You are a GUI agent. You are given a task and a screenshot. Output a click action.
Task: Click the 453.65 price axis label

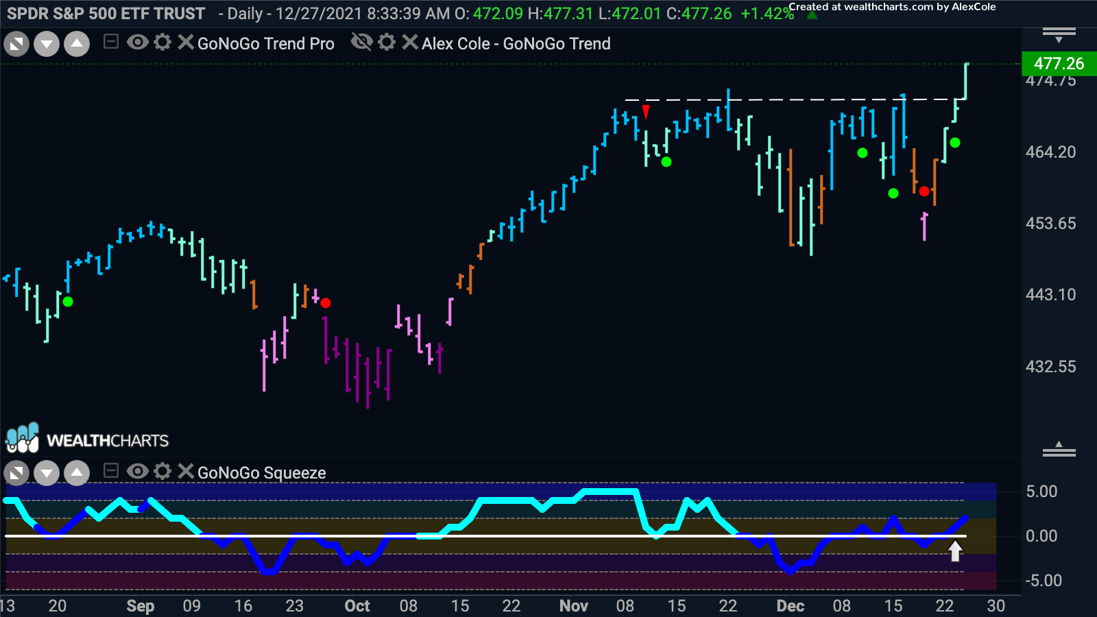click(x=1050, y=223)
